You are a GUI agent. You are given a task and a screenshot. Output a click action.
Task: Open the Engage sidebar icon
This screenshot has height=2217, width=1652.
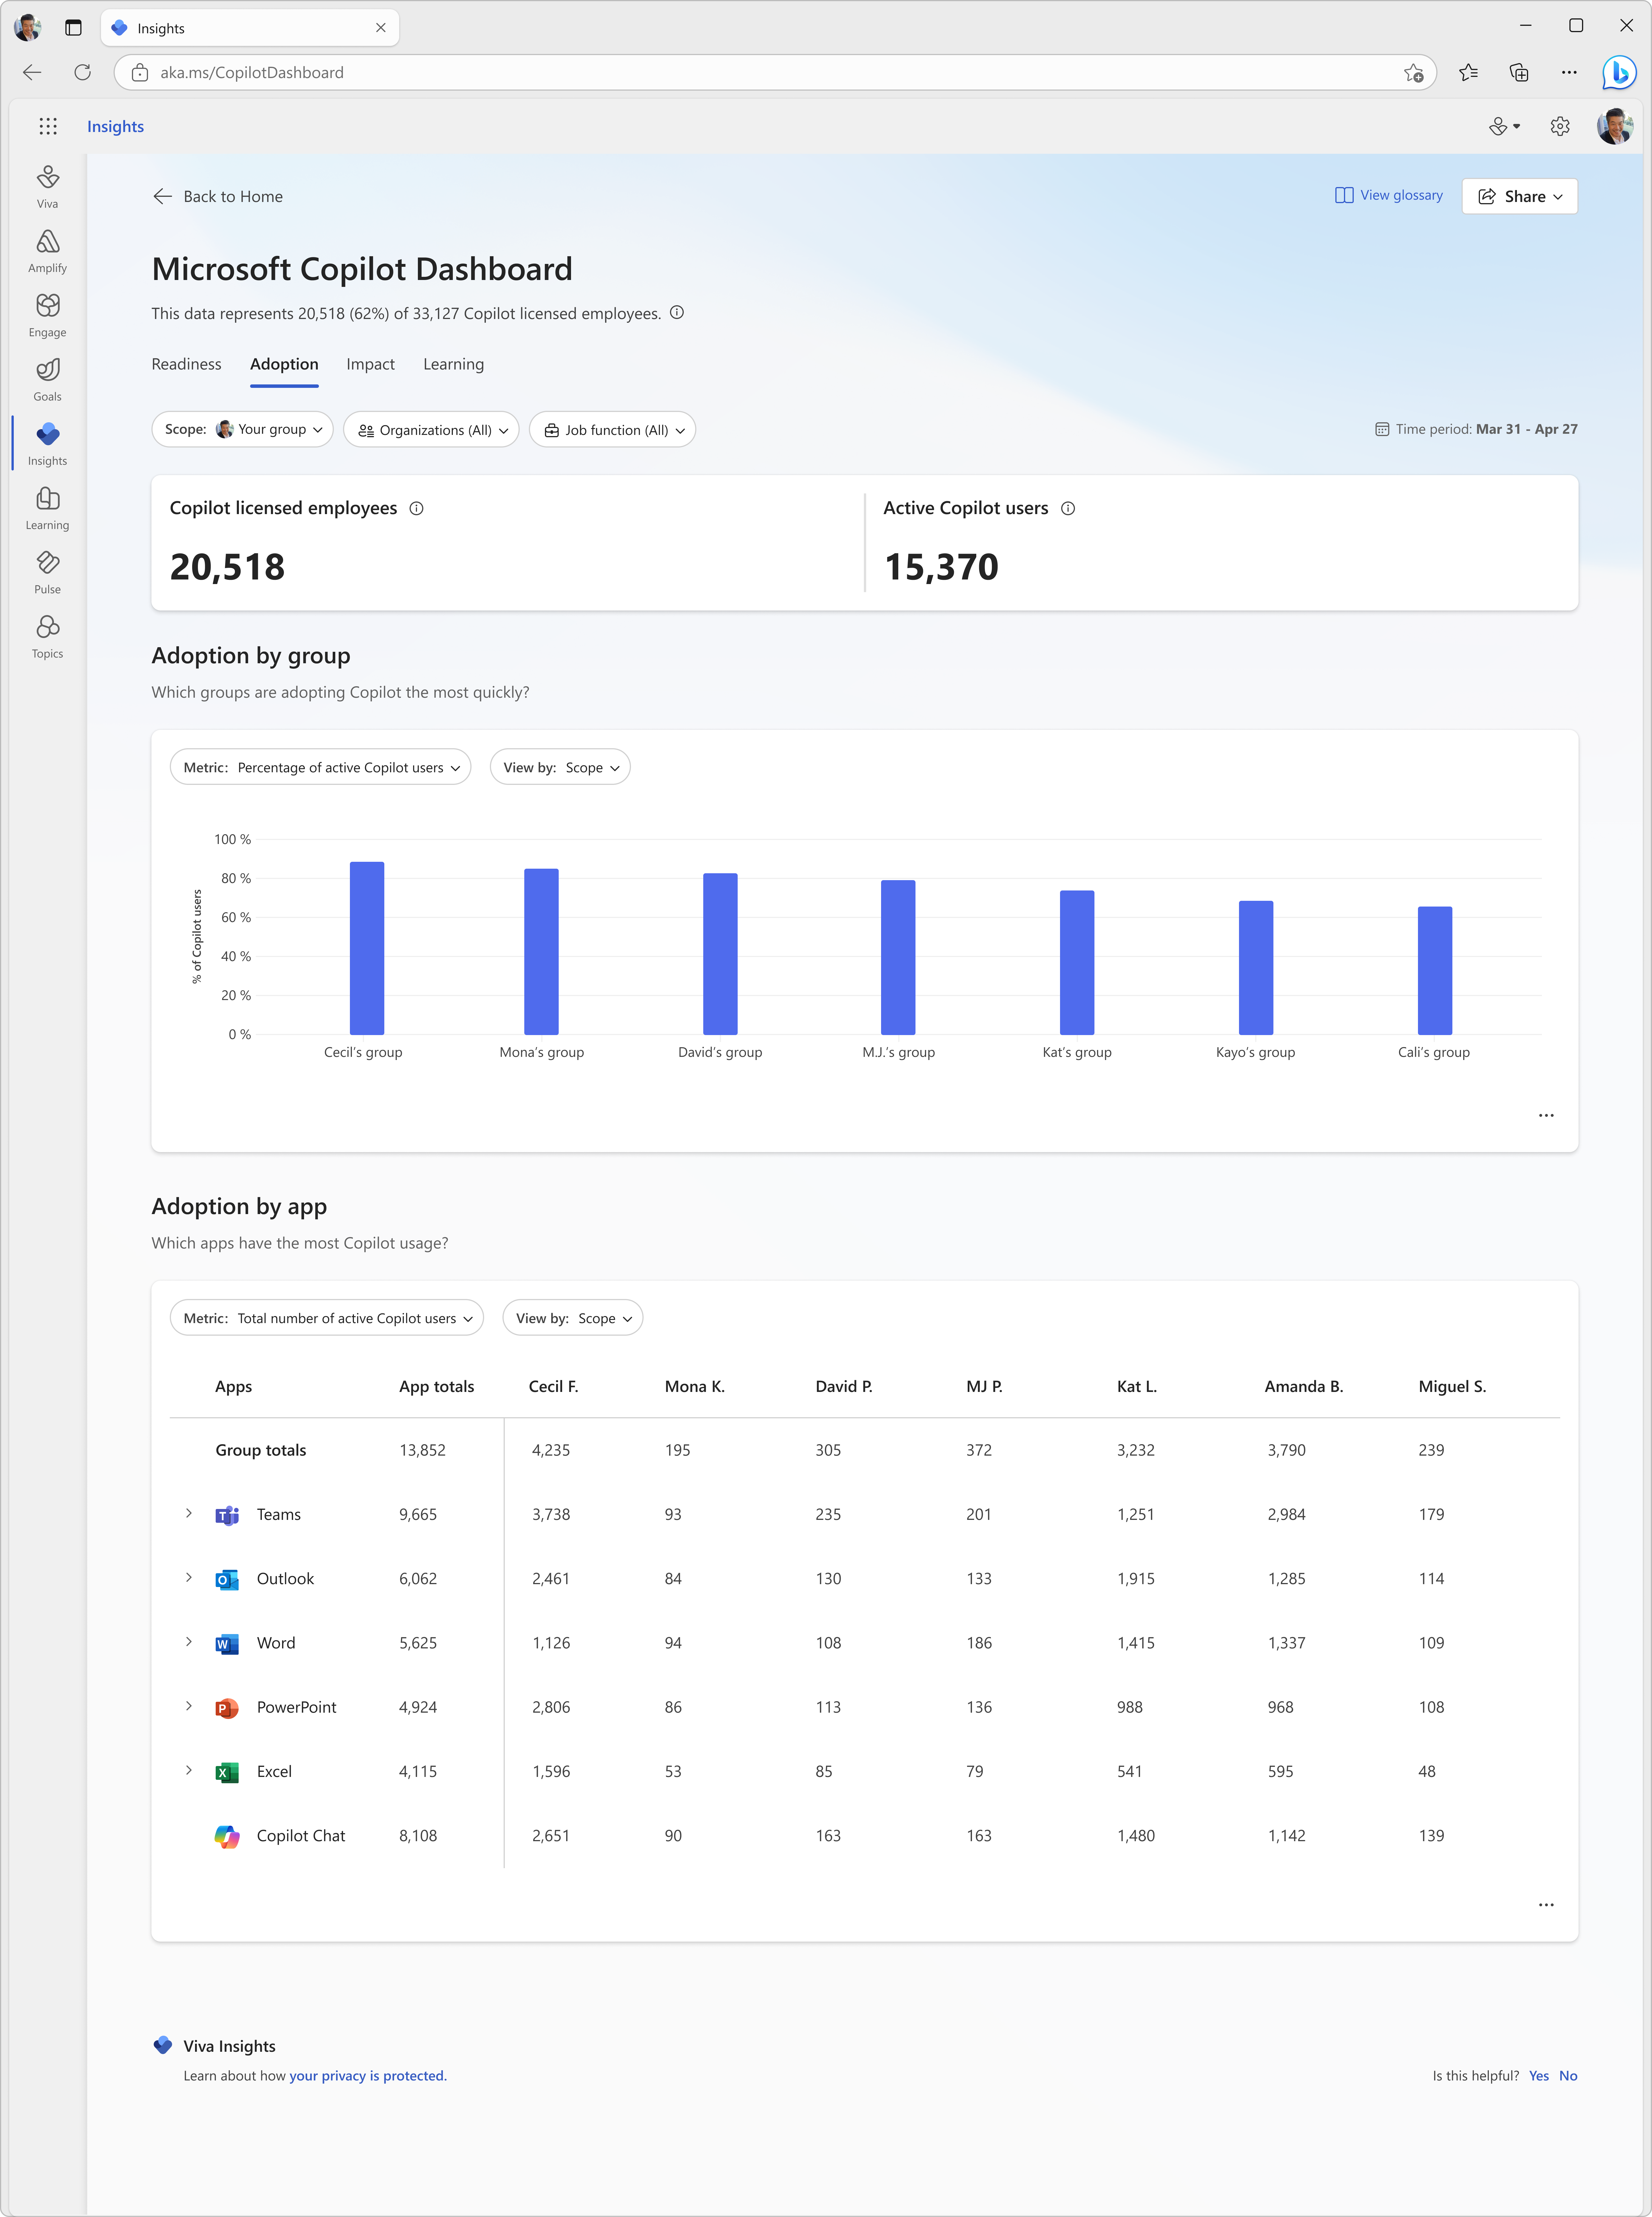47,315
